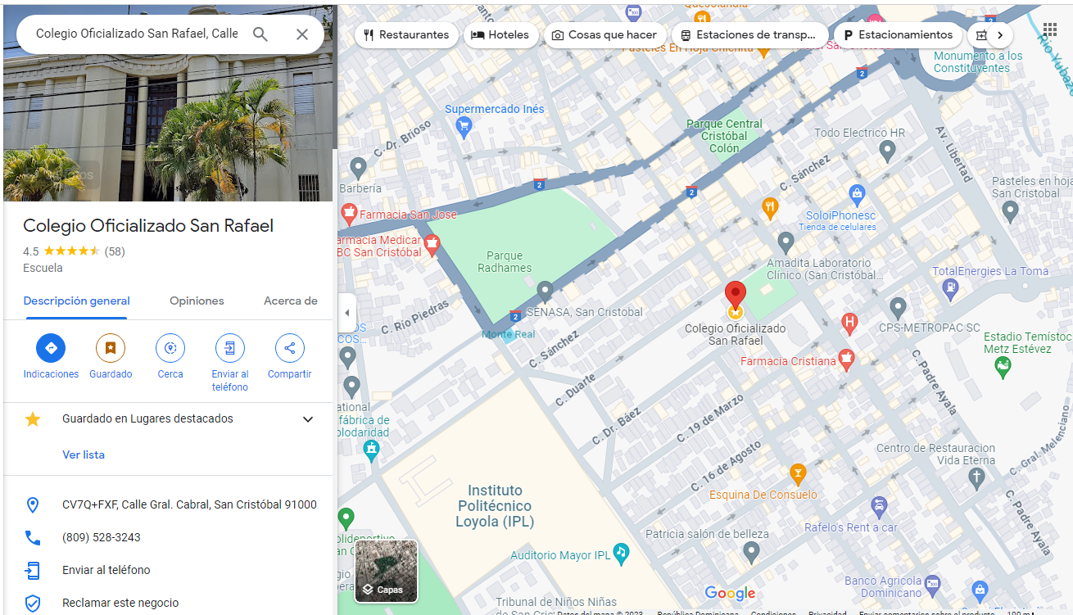Click the SoloiPhonesc shop marker
This screenshot has height=615, width=1073.
point(858,195)
